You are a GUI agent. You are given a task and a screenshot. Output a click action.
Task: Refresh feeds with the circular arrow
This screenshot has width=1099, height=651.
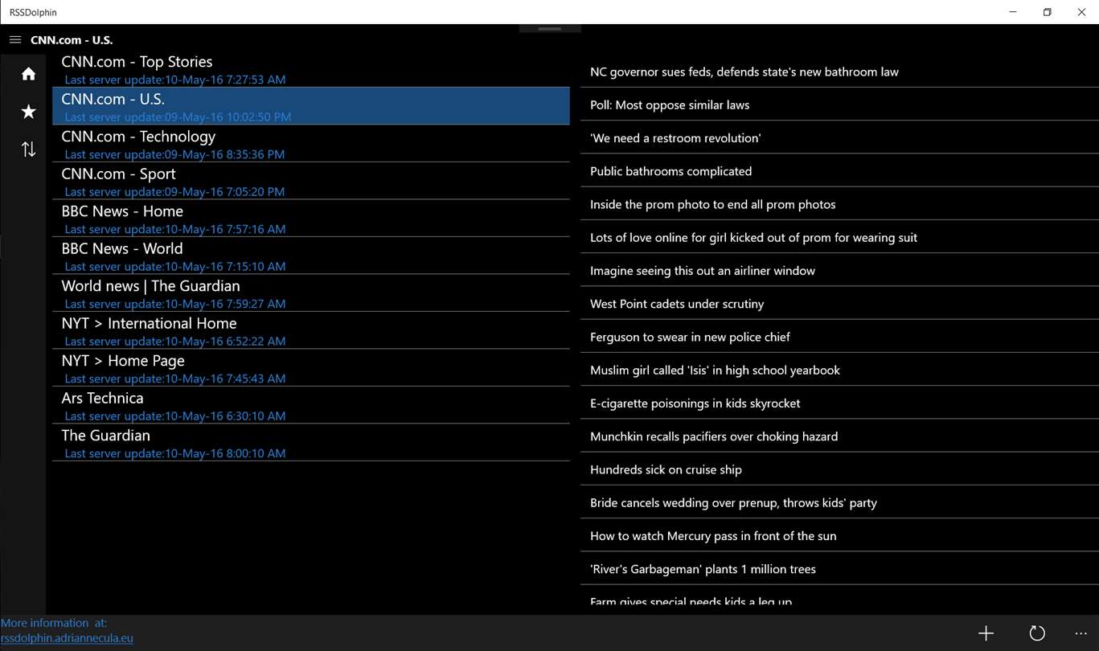coord(1037,633)
